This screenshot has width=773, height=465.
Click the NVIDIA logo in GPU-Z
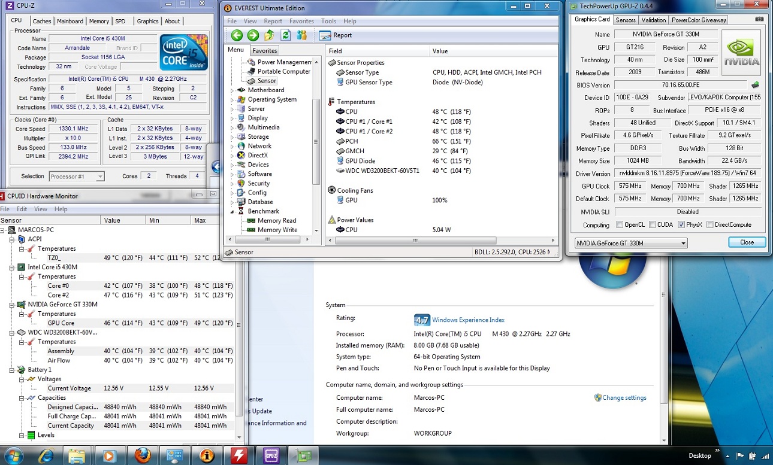coord(741,53)
